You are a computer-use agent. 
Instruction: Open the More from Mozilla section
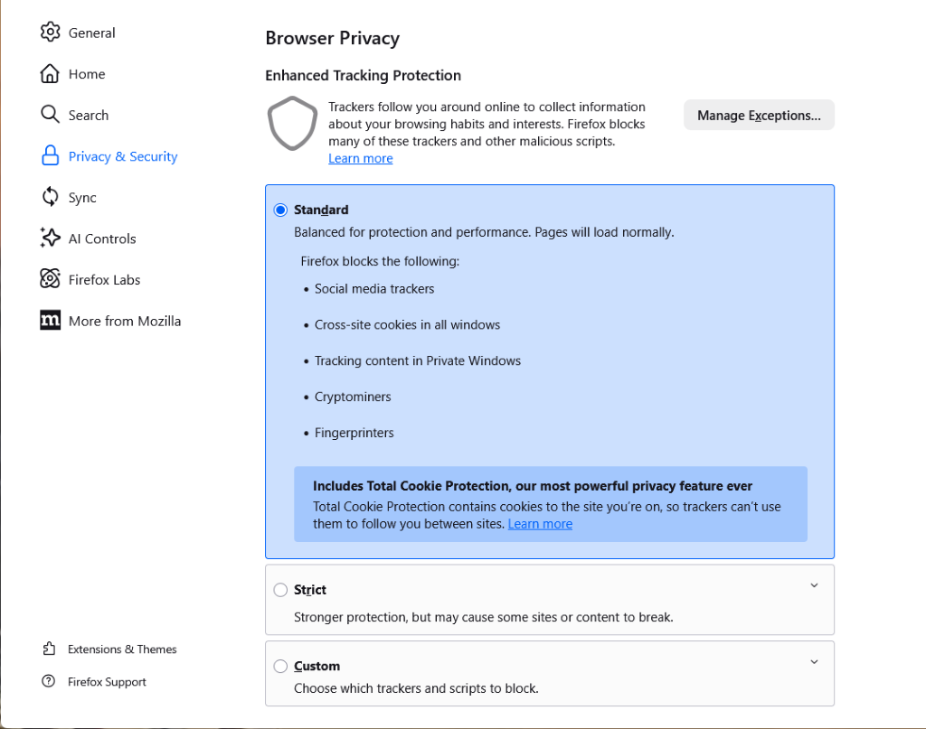tap(125, 321)
